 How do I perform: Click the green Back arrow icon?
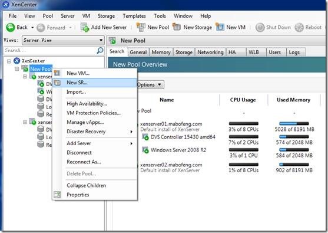(11, 28)
